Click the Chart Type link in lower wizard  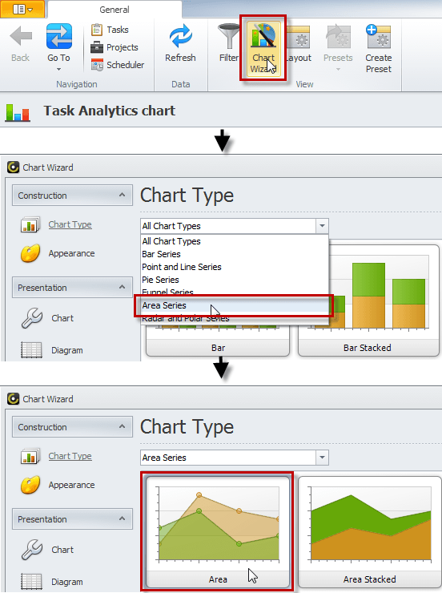point(70,456)
